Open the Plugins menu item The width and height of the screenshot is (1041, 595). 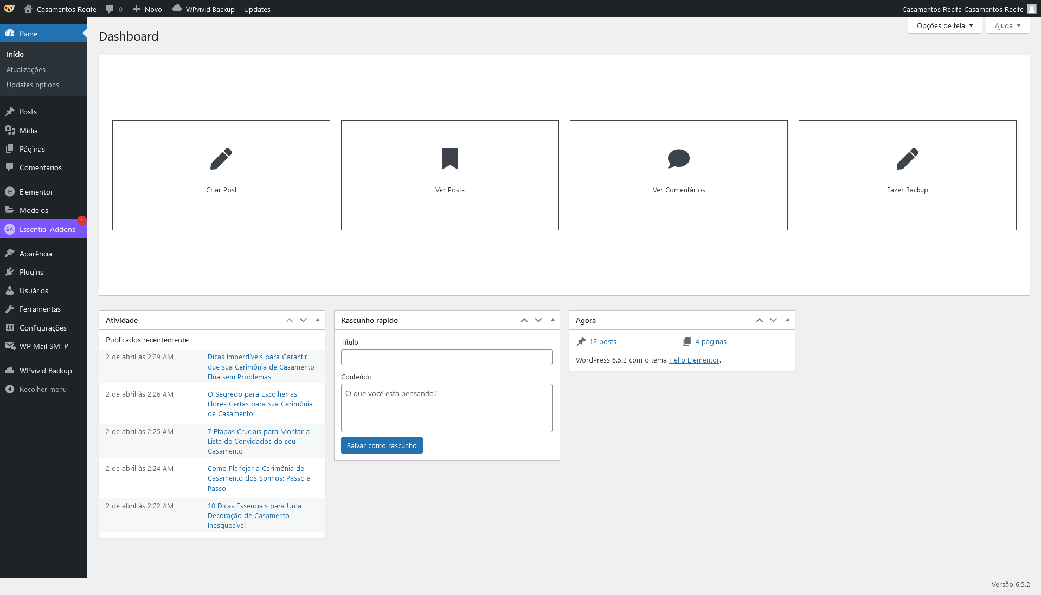[x=31, y=272]
